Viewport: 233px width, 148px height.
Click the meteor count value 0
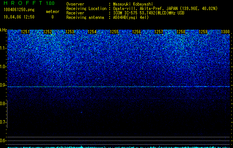pyautogui.click(x=53, y=17)
